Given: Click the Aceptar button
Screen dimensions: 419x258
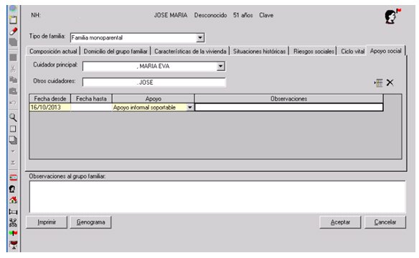Looking at the screenshot, I should click(340, 222).
